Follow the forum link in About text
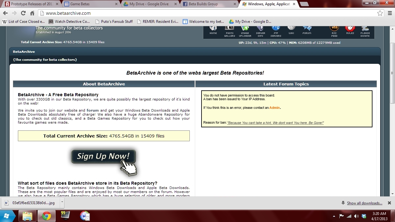395x222 pixels. [93, 110]
